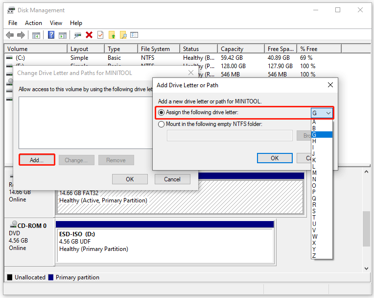Click the drive letter G combo box
374x298 pixels.
click(322, 113)
